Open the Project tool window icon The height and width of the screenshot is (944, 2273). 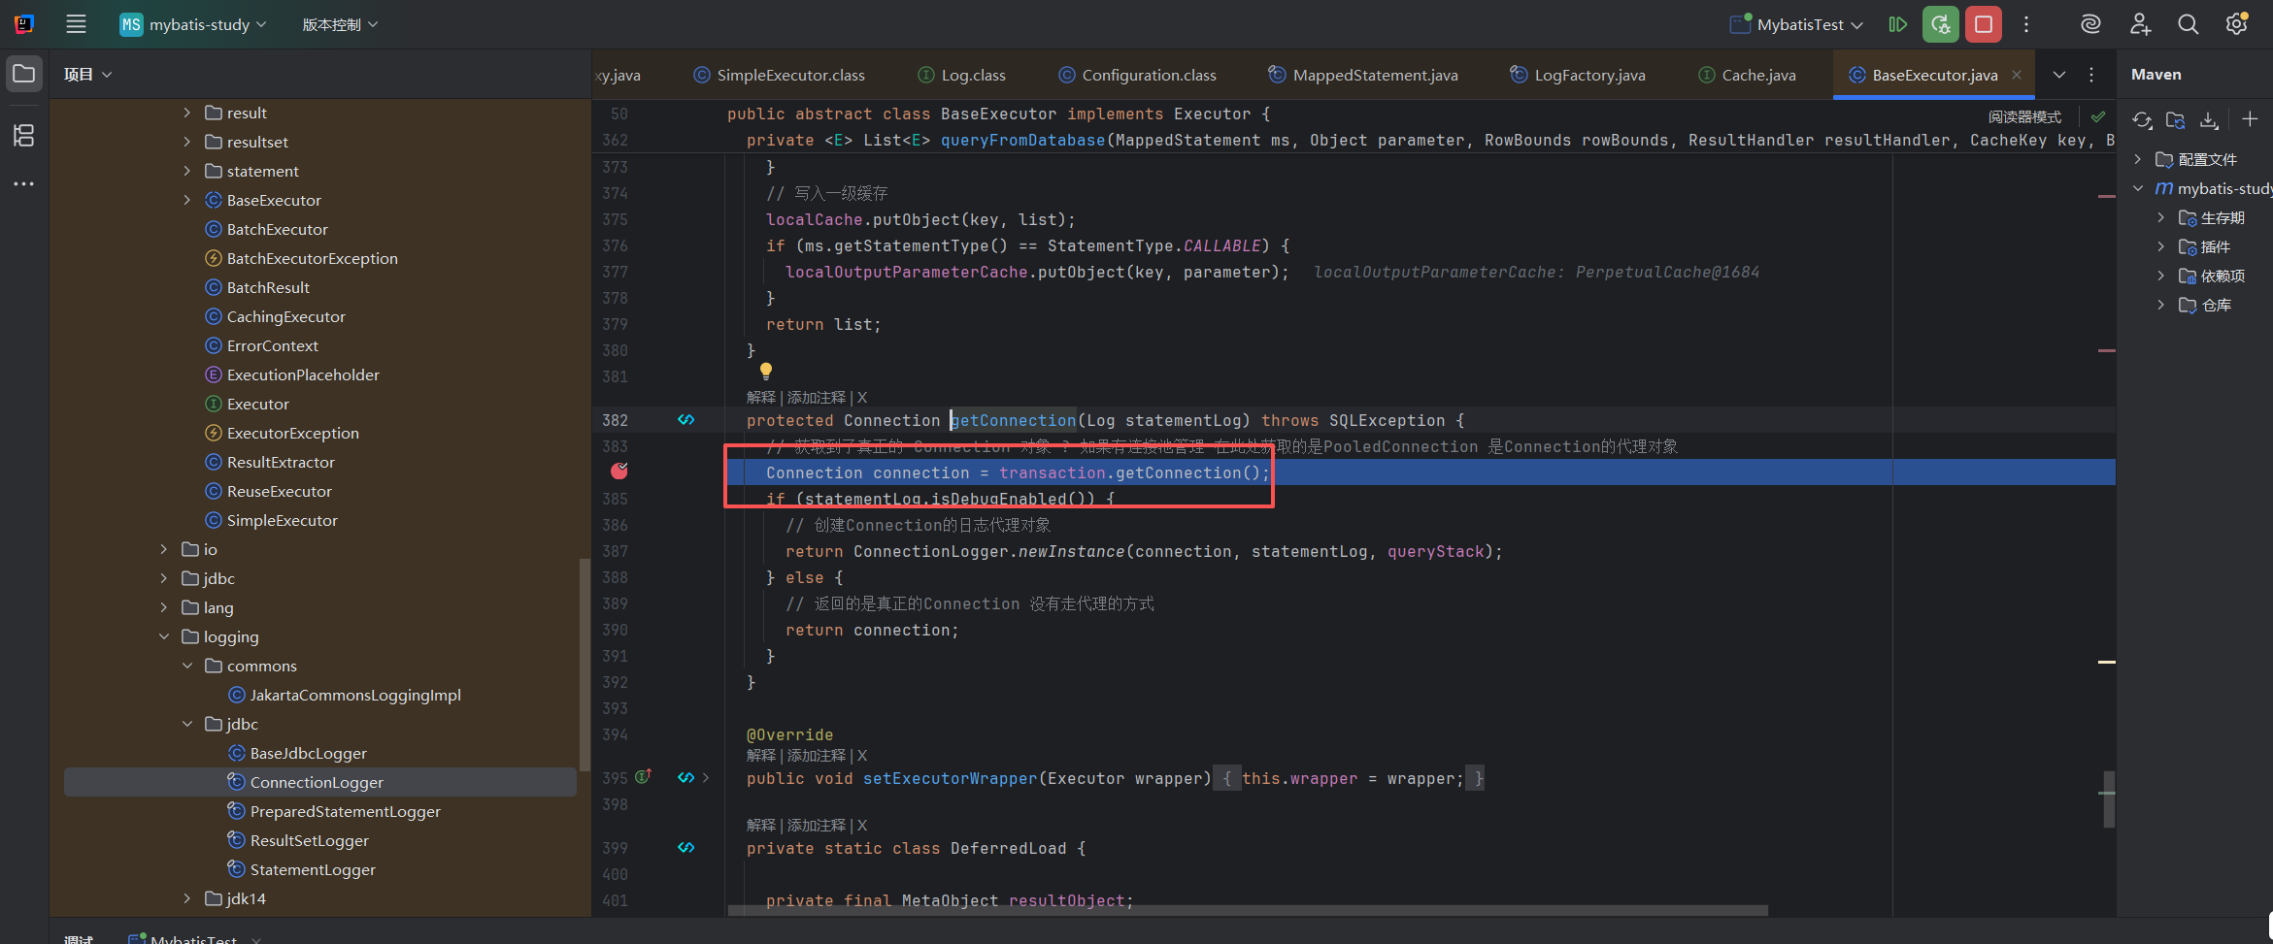pos(24,74)
